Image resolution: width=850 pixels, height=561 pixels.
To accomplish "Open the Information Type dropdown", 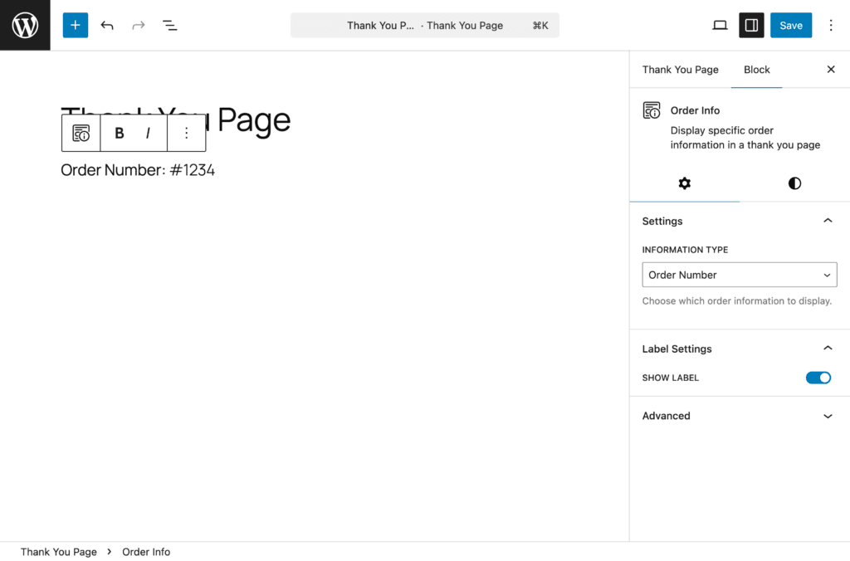I will click(x=739, y=275).
